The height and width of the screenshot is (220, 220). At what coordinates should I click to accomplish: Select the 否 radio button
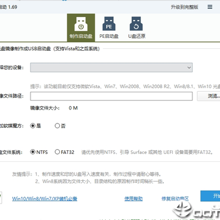point(60,126)
